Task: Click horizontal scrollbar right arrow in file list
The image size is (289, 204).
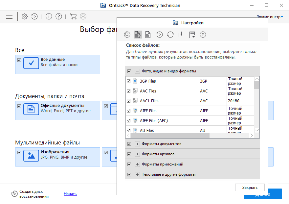Action: [x=252, y=136]
